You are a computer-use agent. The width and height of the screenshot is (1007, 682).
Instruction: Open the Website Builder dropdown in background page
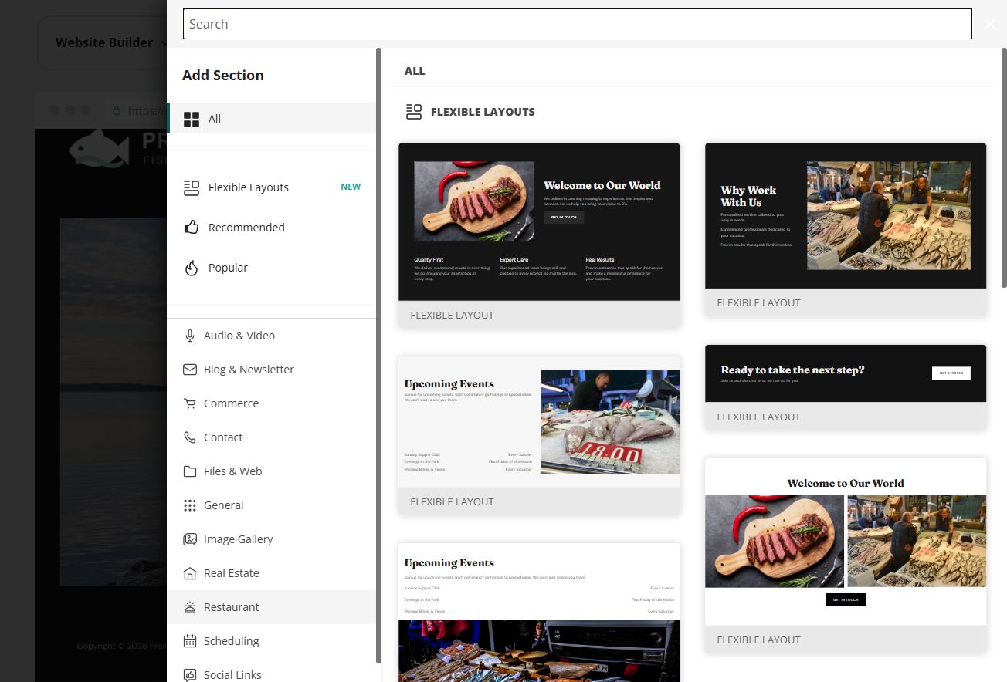coord(110,42)
